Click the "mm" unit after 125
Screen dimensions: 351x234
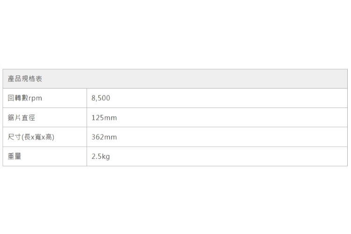coord(110,118)
